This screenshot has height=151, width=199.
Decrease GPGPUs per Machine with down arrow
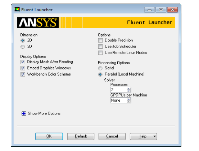click(x=129, y=101)
